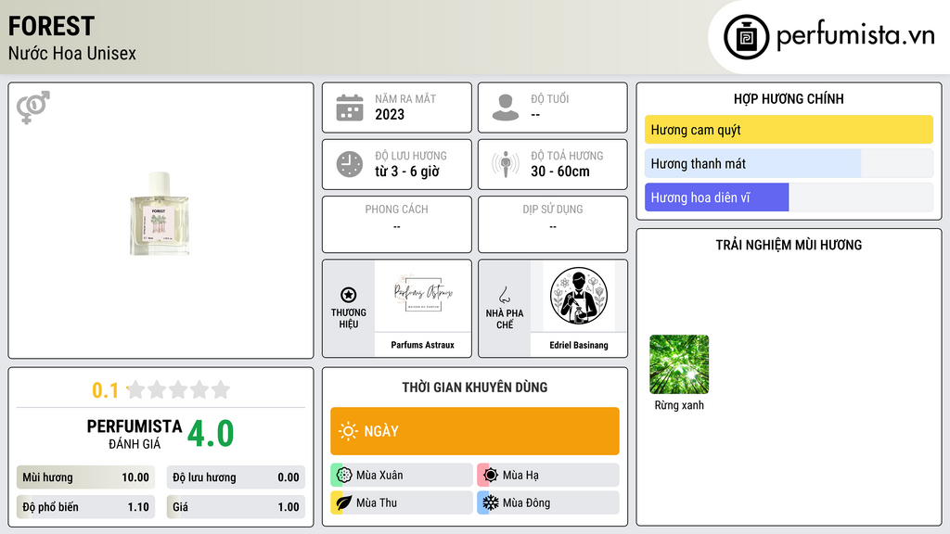
Task: Click the Parfums Astraux brand name
Action: point(422,345)
